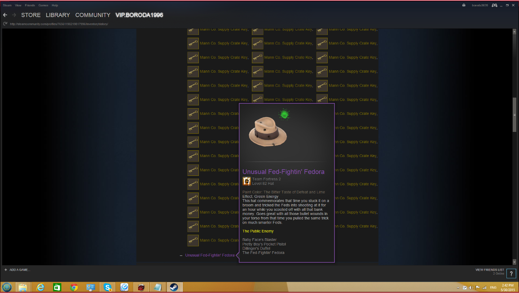Open Internet Explorer from the taskbar
Screen dimensions: 519x293
coord(40,287)
